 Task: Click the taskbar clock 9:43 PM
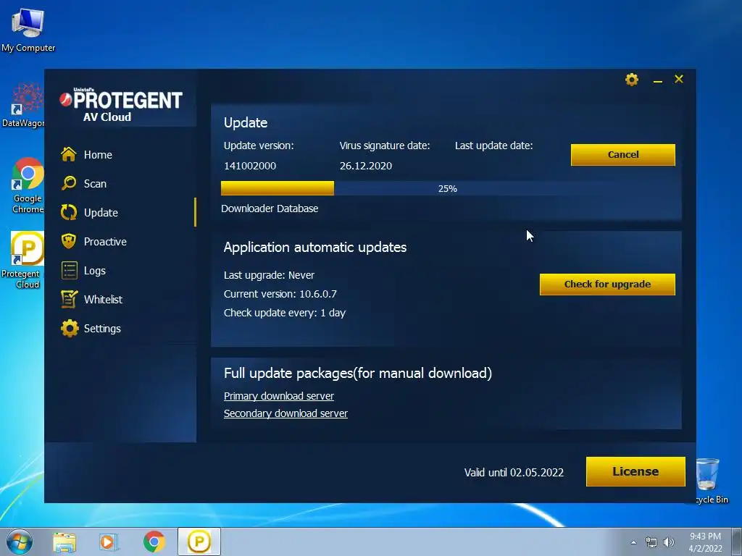705,542
